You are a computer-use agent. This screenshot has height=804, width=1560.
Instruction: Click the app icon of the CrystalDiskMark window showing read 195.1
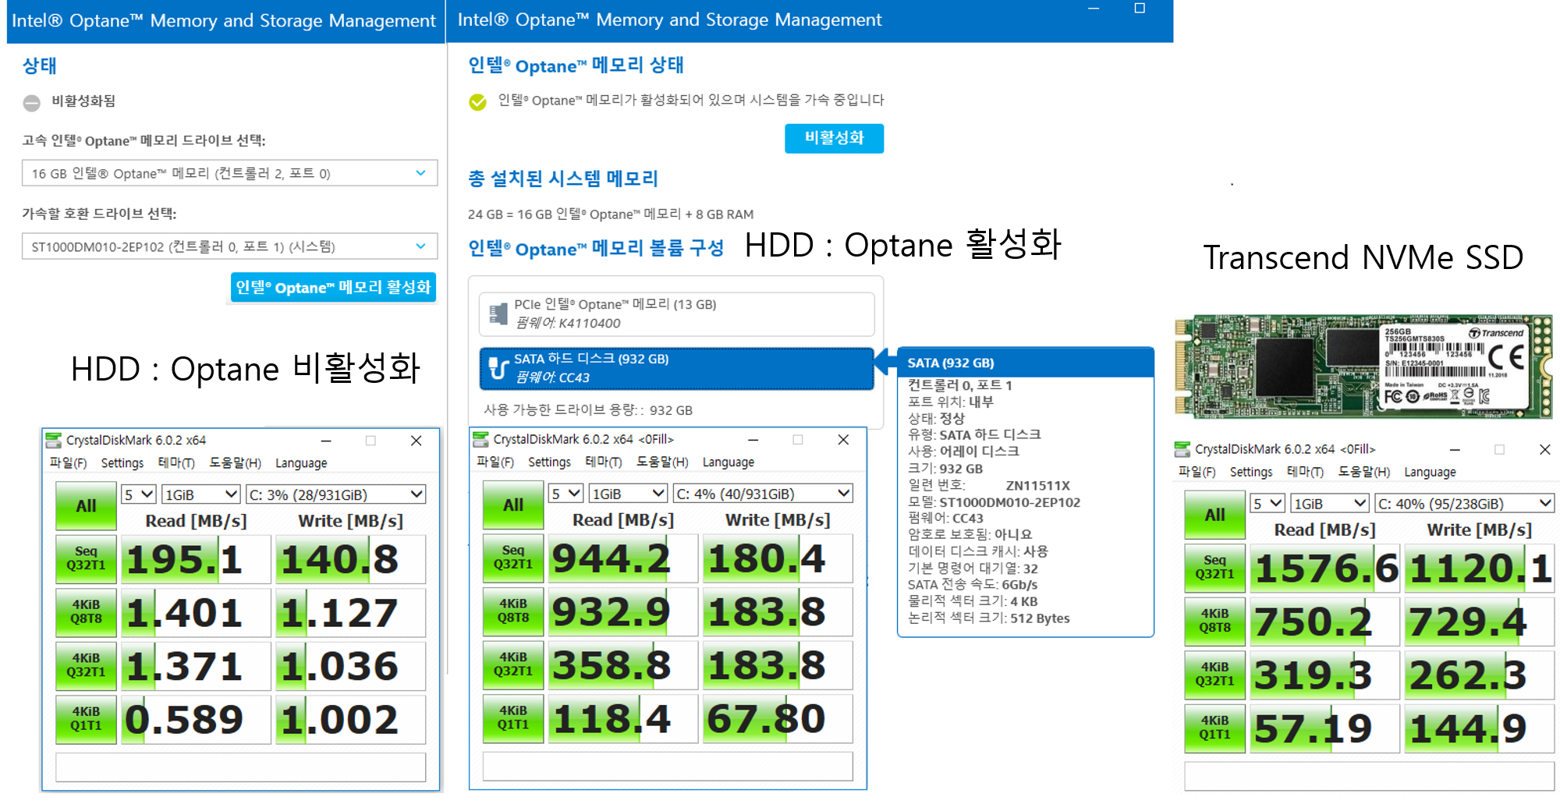pos(53,441)
